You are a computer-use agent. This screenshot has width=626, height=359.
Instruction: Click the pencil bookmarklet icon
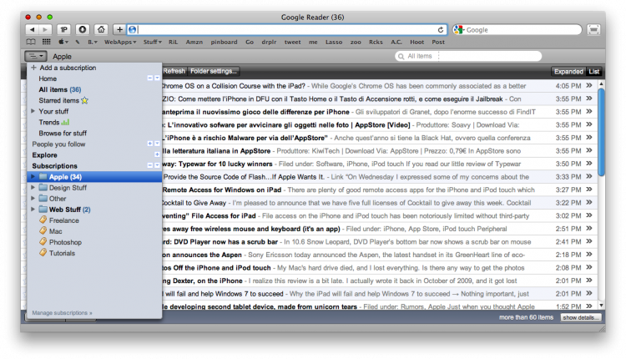[78, 42]
